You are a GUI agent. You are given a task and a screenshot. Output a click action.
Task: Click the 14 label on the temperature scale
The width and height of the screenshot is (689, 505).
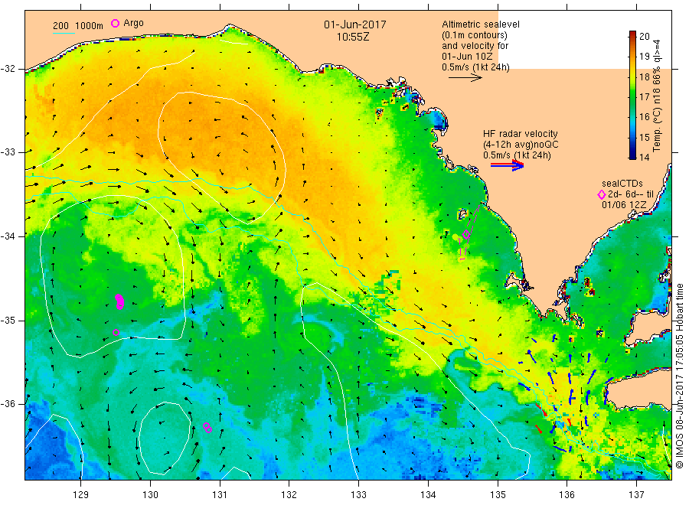[x=644, y=157]
